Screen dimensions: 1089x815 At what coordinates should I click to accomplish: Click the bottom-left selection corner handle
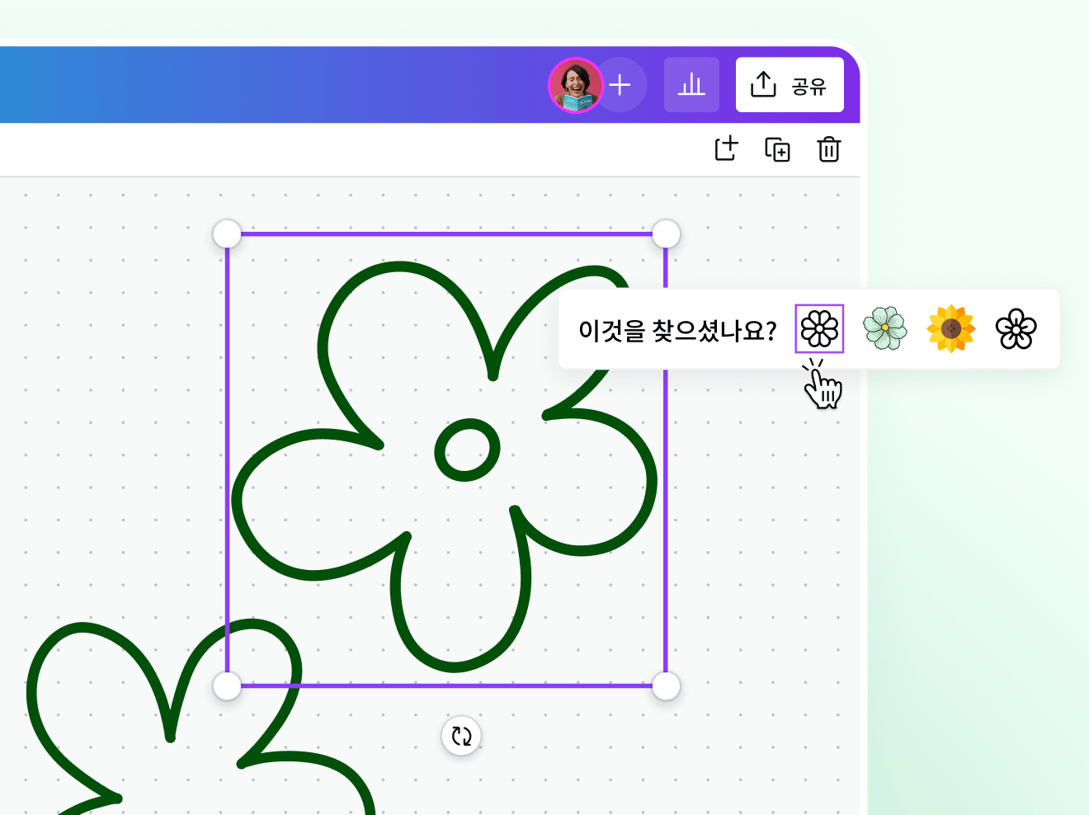pos(227,685)
